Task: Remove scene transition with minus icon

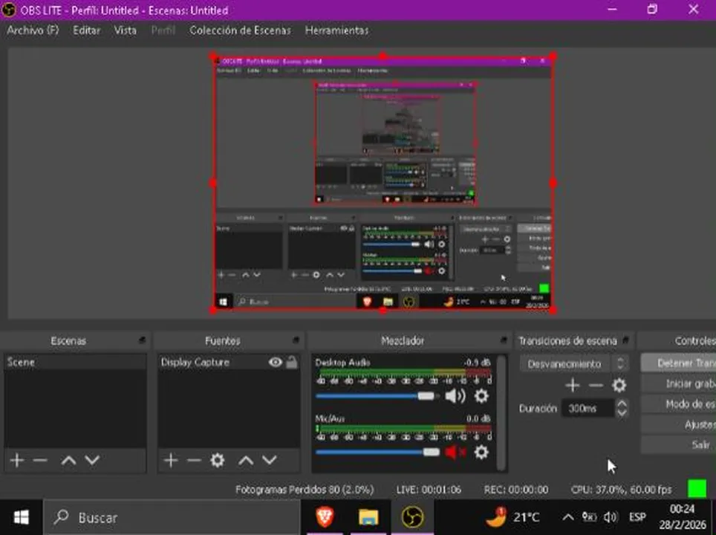Action: 596,385
